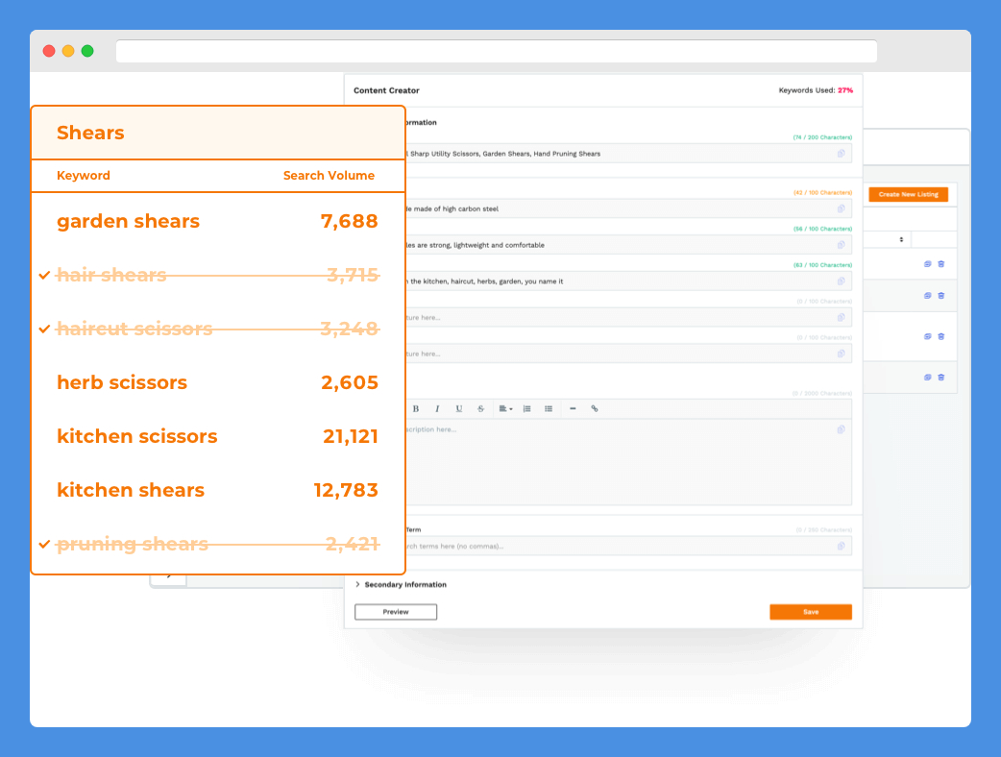The height and width of the screenshot is (757, 1001).
Task: Copy the title field containing Garden Shears
Action: pos(841,153)
